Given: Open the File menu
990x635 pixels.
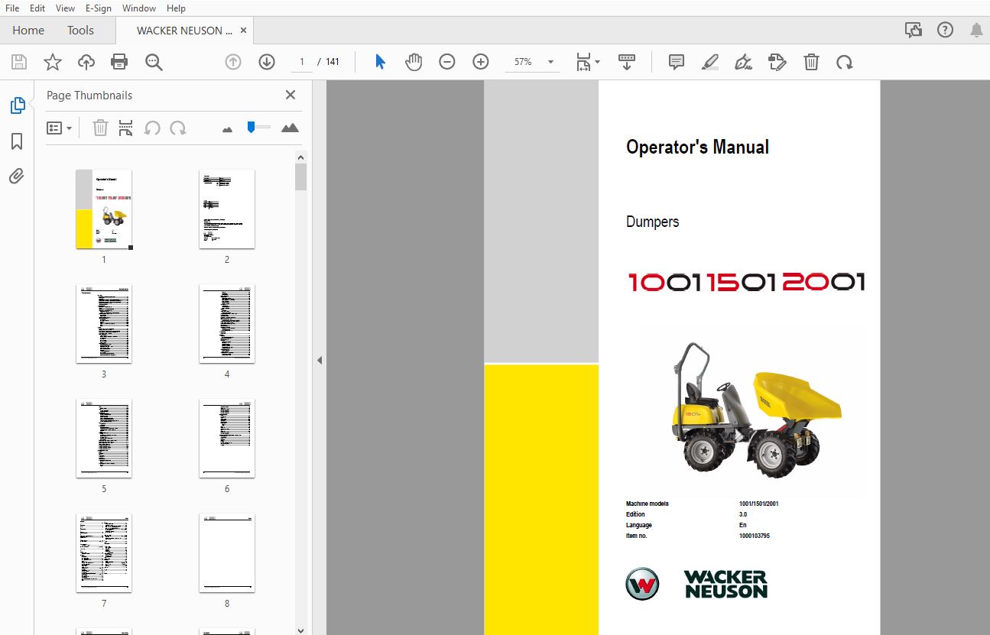Looking at the screenshot, I should tap(12, 8).
